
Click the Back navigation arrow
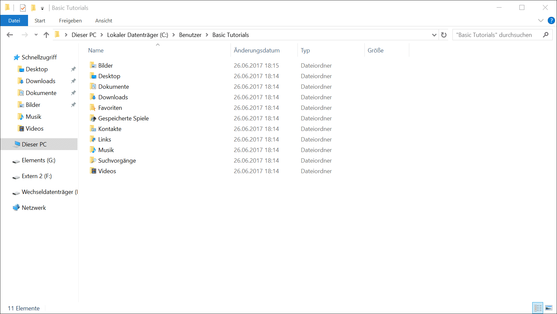click(x=10, y=35)
